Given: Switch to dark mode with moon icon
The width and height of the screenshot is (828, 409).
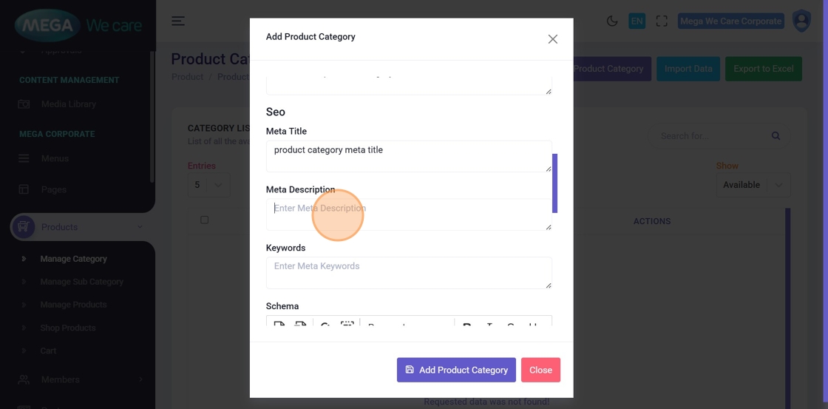Looking at the screenshot, I should pos(612,21).
